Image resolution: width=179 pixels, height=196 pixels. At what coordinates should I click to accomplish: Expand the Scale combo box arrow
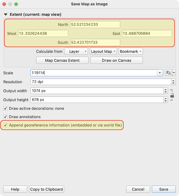tap(160, 73)
